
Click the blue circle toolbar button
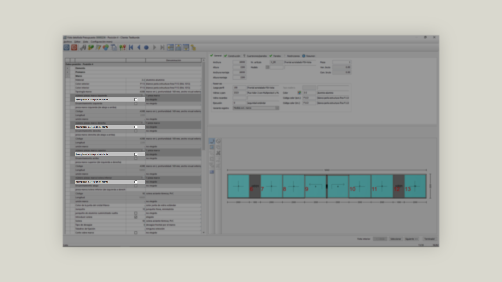(146, 48)
